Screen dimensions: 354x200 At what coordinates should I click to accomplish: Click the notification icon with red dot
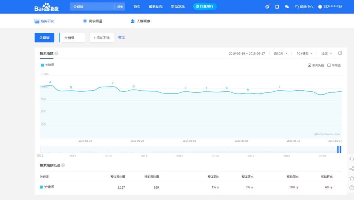pyautogui.click(x=267, y=7)
